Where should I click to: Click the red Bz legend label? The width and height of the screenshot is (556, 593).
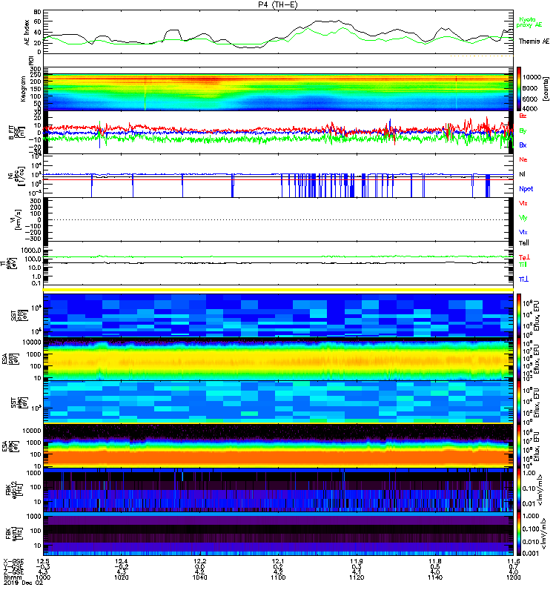tap(523, 116)
